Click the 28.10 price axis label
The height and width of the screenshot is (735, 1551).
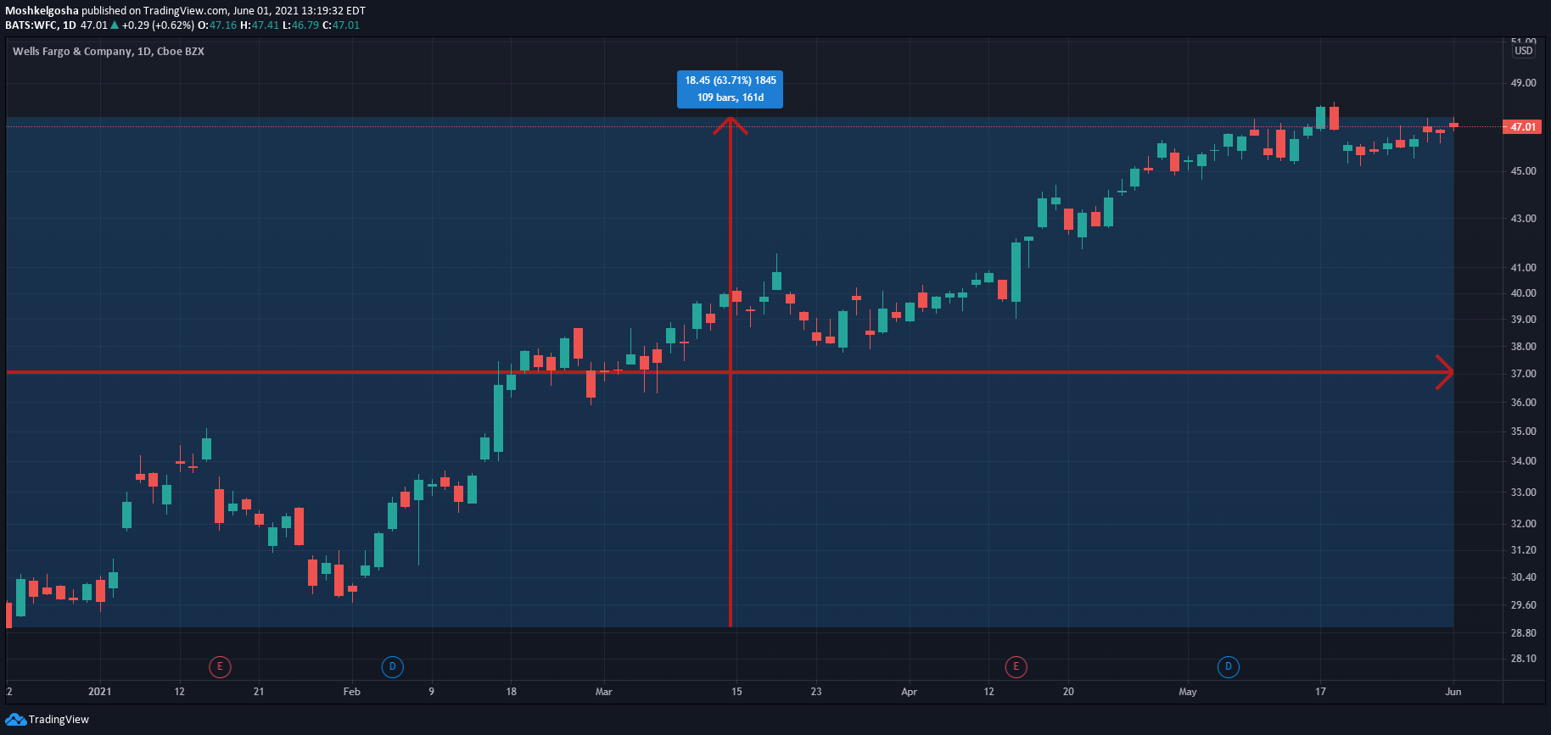click(x=1523, y=659)
